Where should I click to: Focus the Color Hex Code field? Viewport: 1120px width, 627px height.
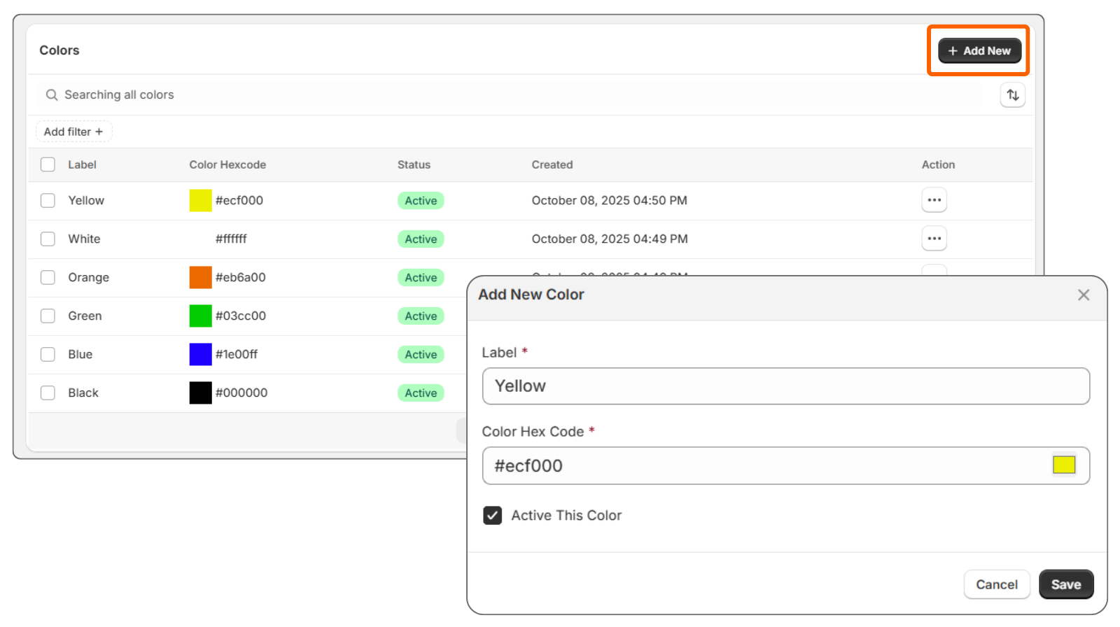763,466
